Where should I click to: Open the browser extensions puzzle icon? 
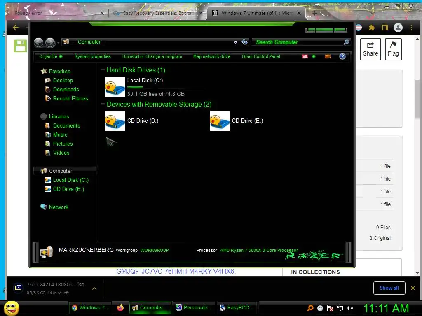372,28
